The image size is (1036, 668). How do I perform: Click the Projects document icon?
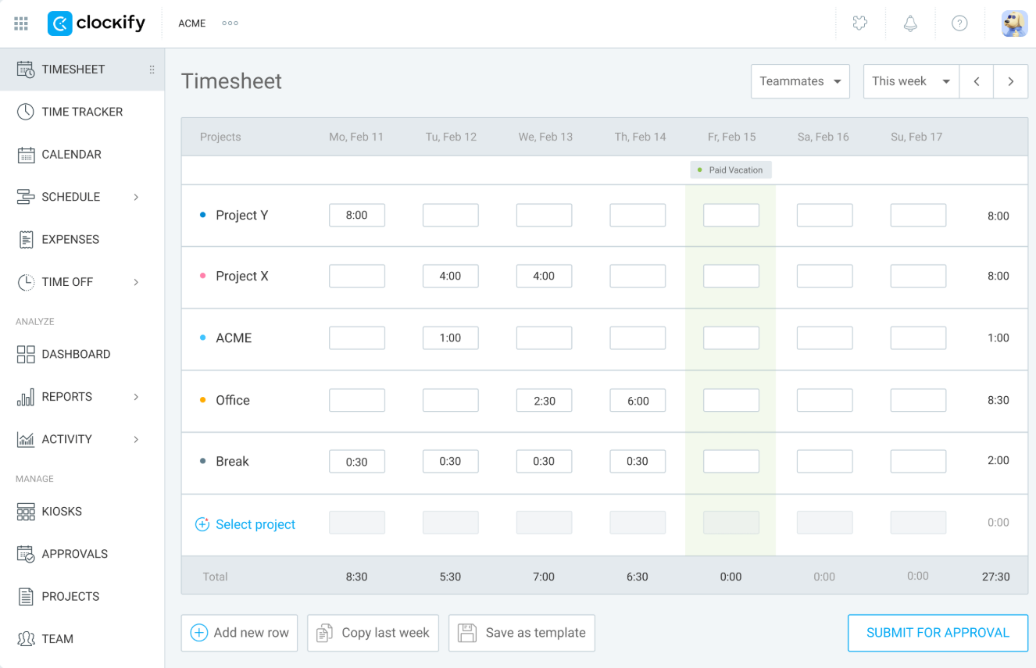click(26, 597)
